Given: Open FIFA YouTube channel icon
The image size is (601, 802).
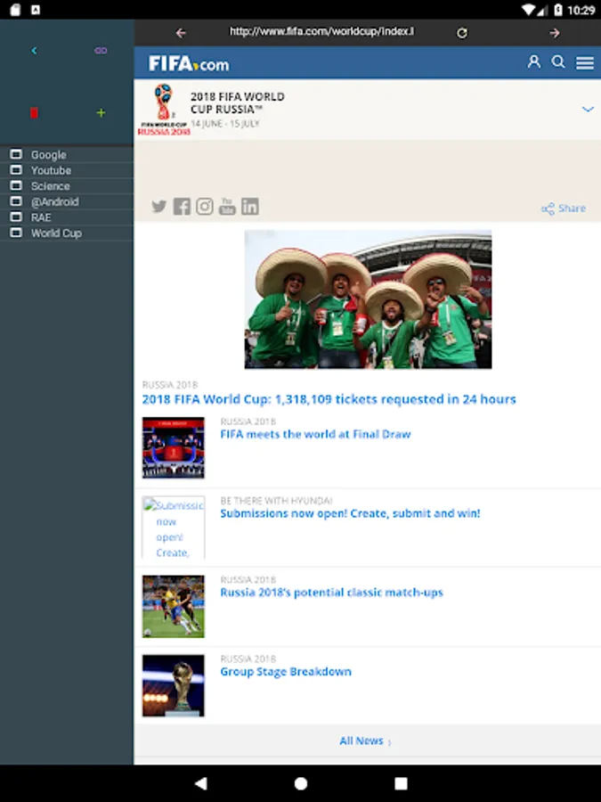Looking at the screenshot, I should pyautogui.click(x=227, y=206).
